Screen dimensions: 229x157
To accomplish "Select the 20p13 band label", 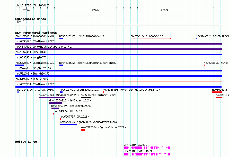I will tap(19, 22).
